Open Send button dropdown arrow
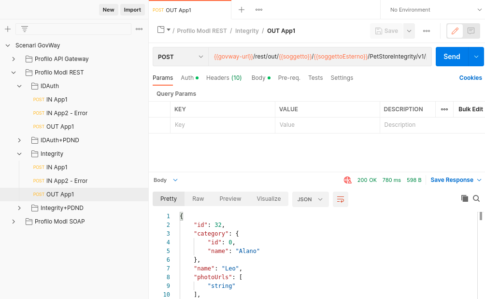This screenshot has height=299, width=485. tap(476, 57)
